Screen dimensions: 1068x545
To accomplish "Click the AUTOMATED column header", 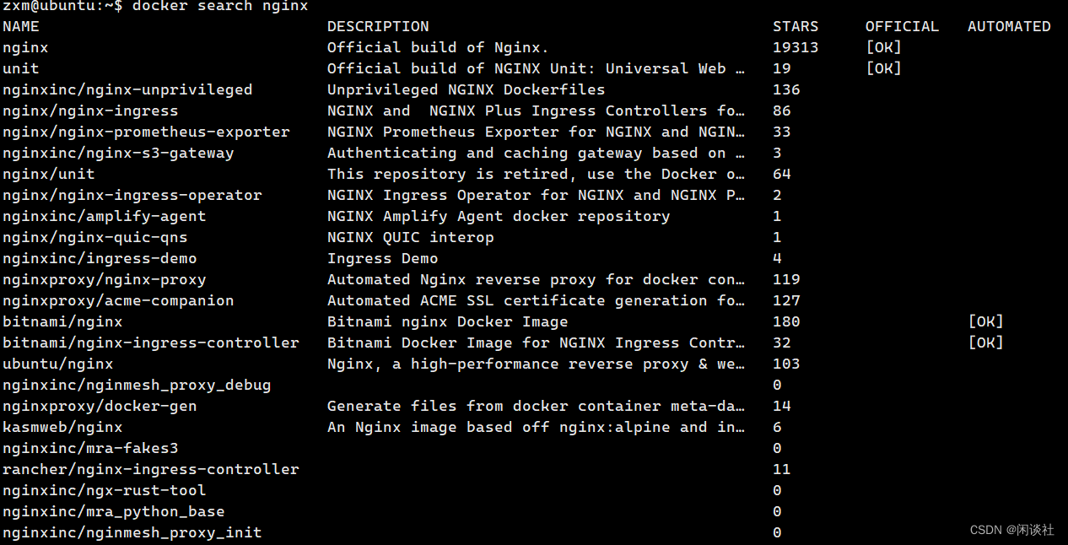I will click(x=1009, y=26).
